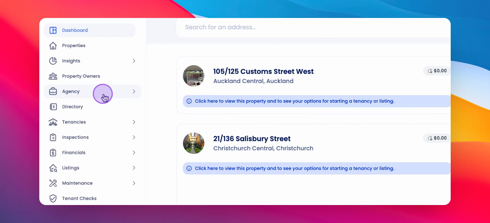
Task: Click 'Auckland Central, Auckland' text
Action: coord(253,81)
